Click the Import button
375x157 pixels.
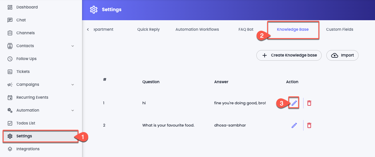click(342, 55)
